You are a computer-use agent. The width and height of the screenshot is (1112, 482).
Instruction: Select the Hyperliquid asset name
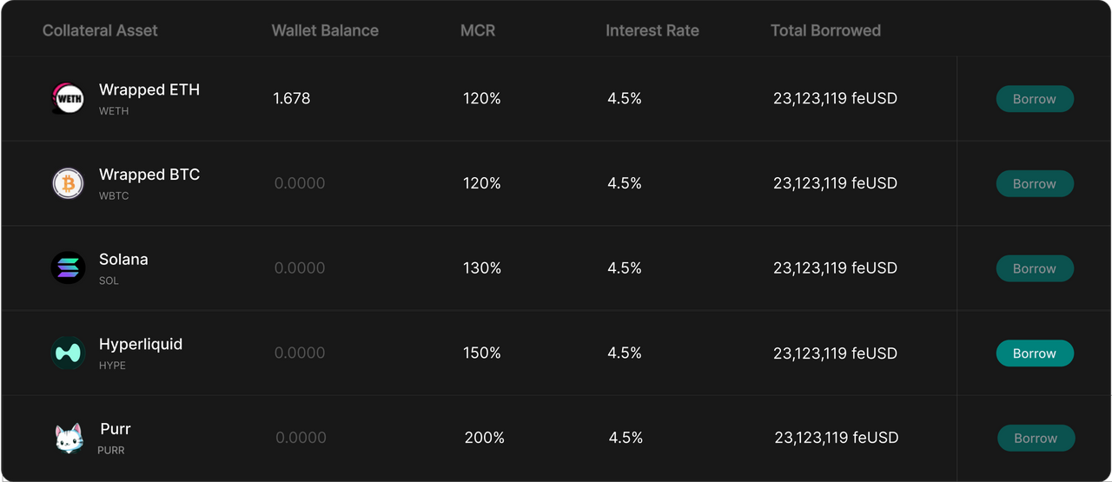[141, 344]
